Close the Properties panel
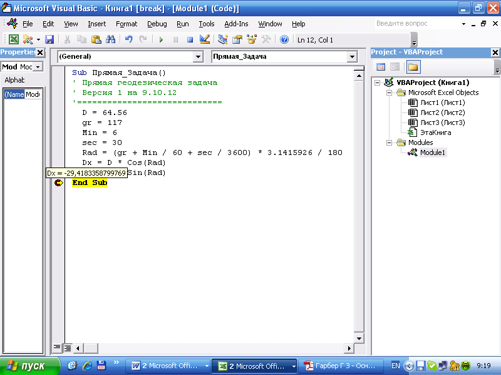Viewport: 501px width, 375px height. coord(40,52)
